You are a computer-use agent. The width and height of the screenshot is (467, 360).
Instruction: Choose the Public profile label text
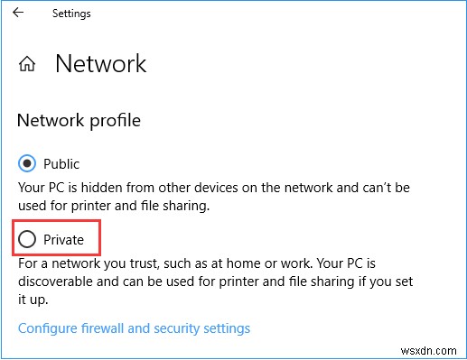tap(61, 164)
